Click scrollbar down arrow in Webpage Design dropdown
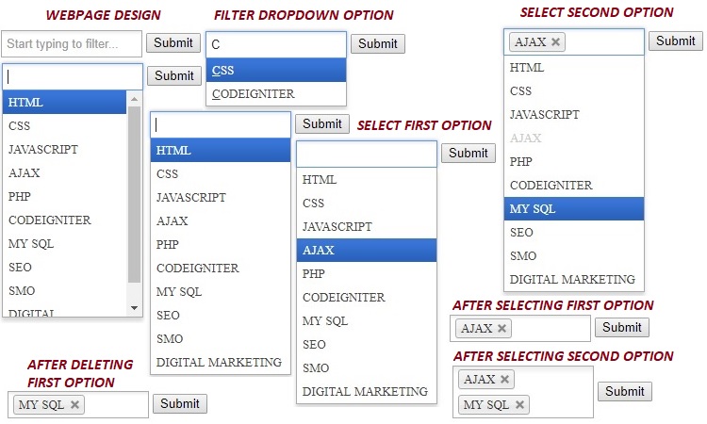Screen dimensions: 707x424 [134, 307]
